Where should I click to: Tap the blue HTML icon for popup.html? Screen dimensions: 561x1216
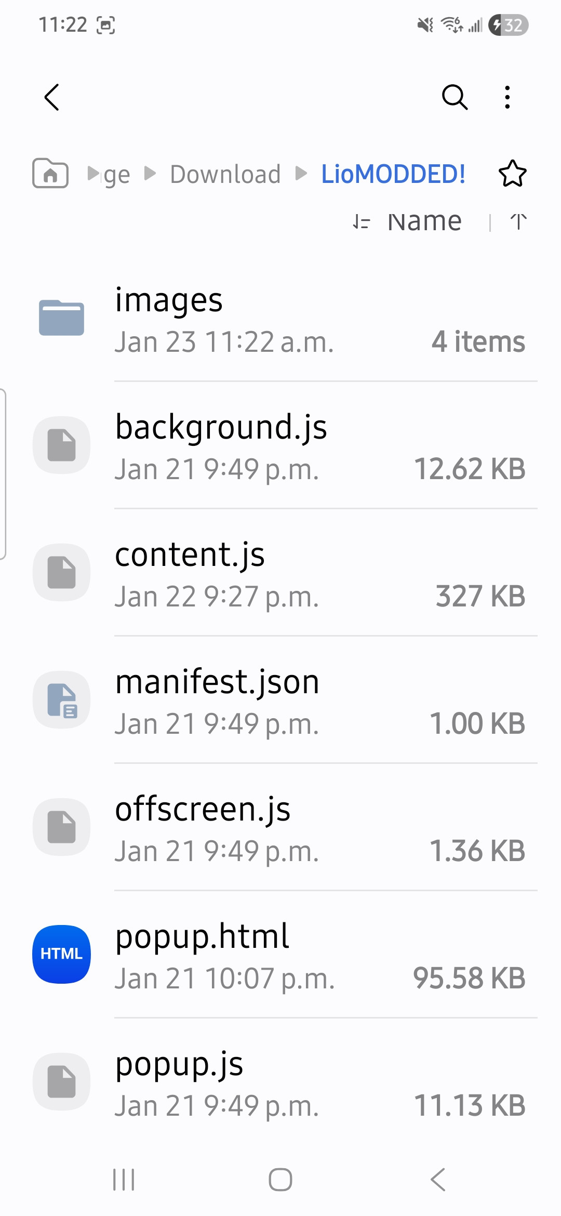tap(62, 954)
